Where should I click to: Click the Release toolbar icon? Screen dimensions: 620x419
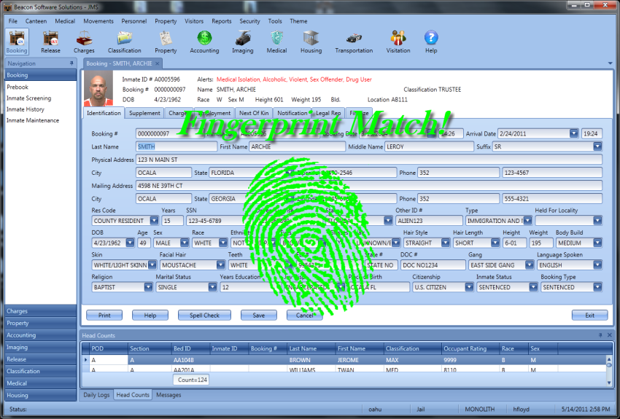click(x=50, y=41)
